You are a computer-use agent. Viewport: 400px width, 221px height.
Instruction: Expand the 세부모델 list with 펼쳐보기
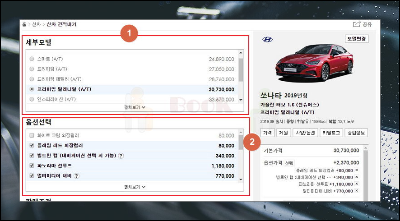point(135,108)
